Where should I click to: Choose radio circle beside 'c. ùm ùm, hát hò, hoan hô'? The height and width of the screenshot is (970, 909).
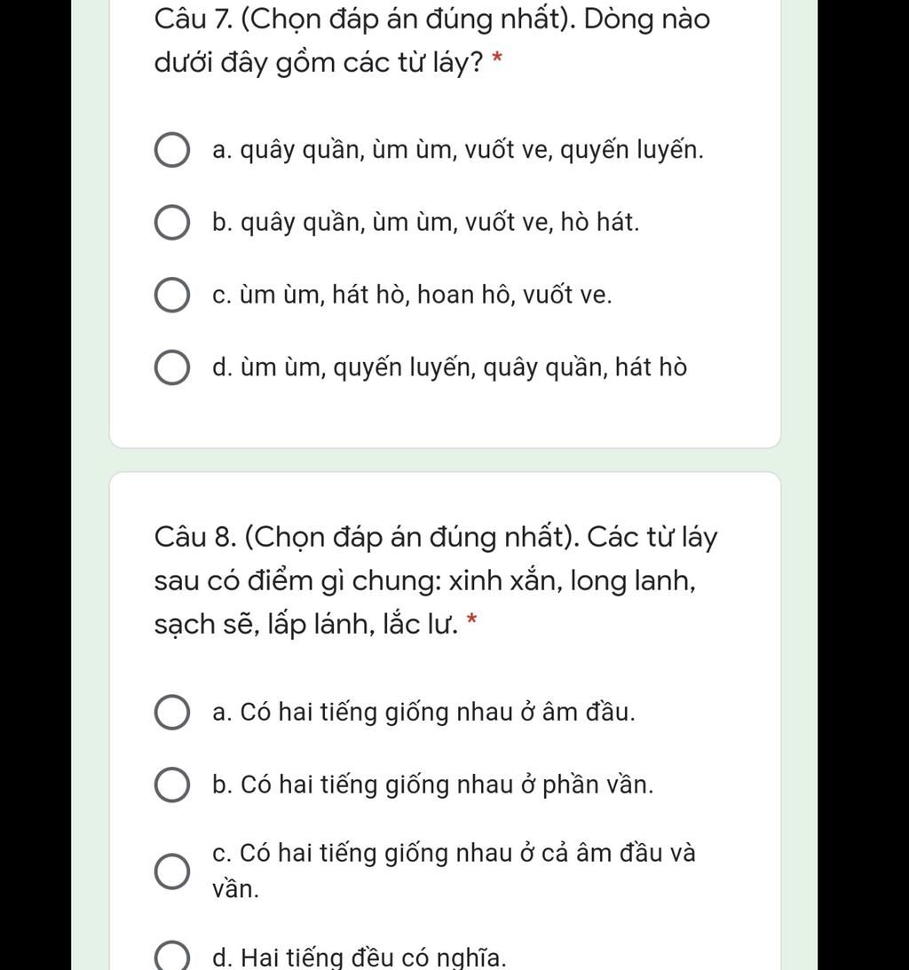tap(171, 296)
